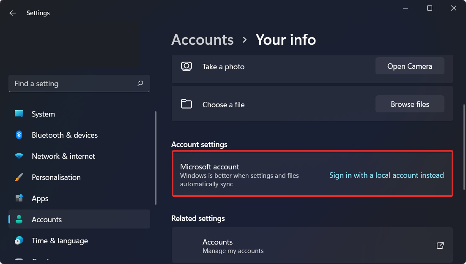Screen dimensions: 466x264
Task: Open Bluetooth & devices category
Action: point(79,135)
